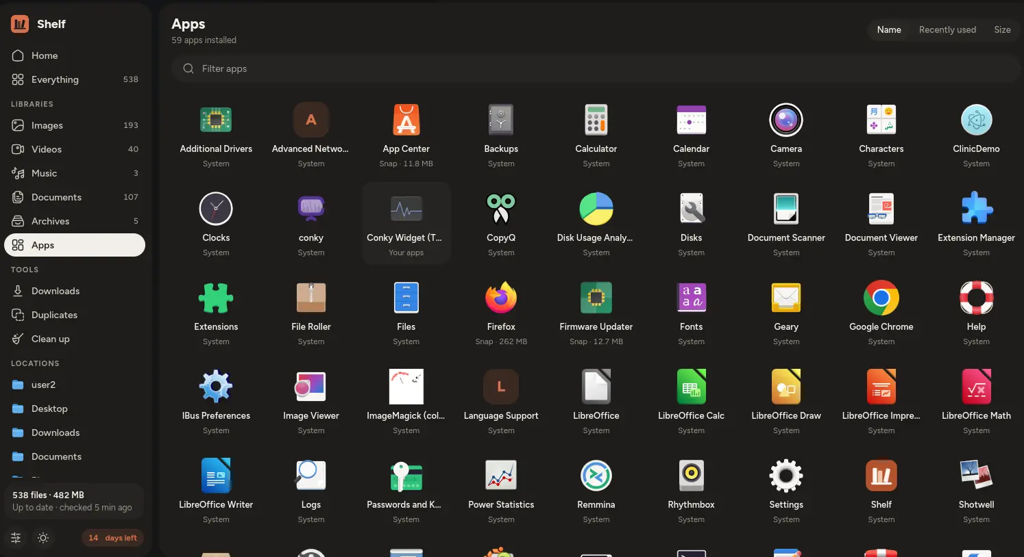Focus the Filter apps search field

pyautogui.click(x=596, y=68)
